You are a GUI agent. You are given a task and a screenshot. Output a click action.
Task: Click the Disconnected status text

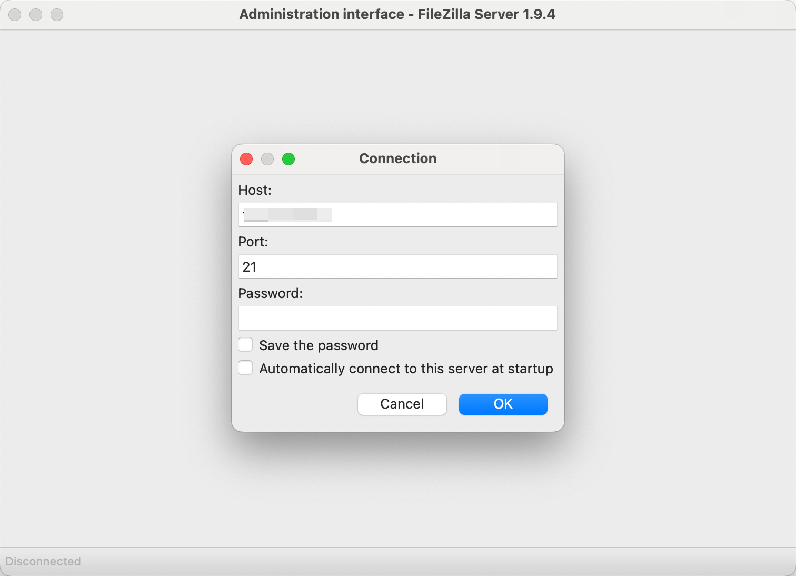pos(43,561)
